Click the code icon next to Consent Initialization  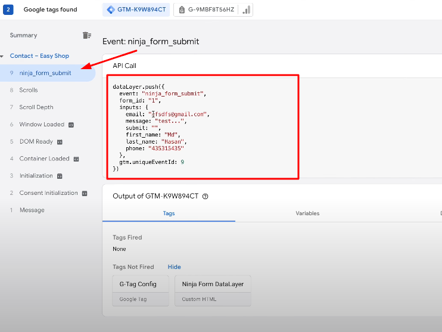pos(85,194)
